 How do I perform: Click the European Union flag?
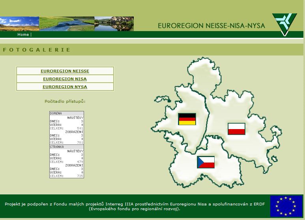coord(286,206)
